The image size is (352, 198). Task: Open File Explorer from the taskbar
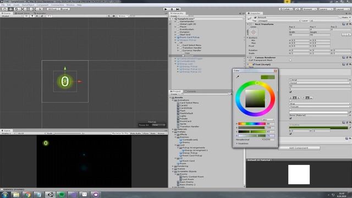tap(16, 194)
